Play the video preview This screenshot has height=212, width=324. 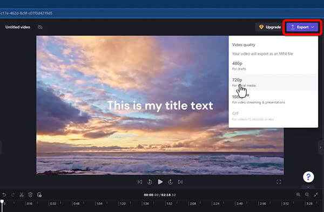[x=160, y=182]
